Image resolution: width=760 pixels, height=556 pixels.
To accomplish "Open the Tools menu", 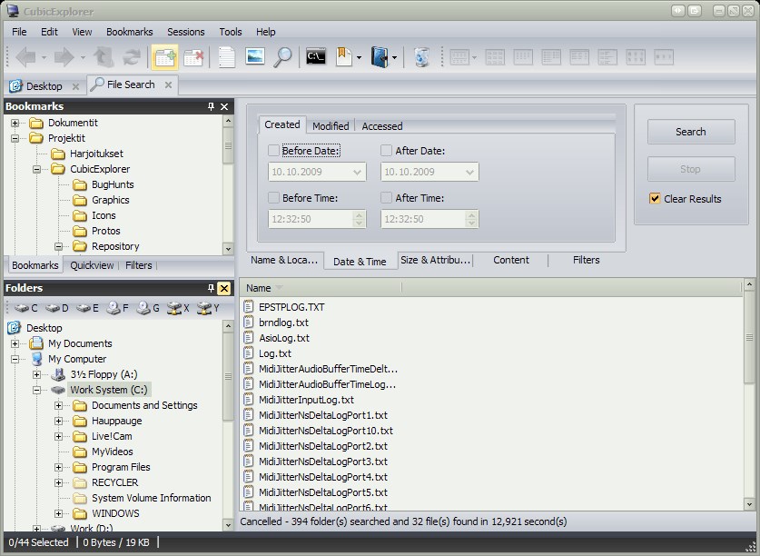I will [231, 32].
